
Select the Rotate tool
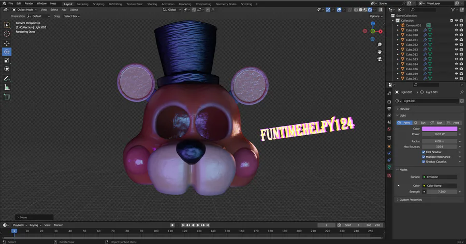[x=7, y=52]
